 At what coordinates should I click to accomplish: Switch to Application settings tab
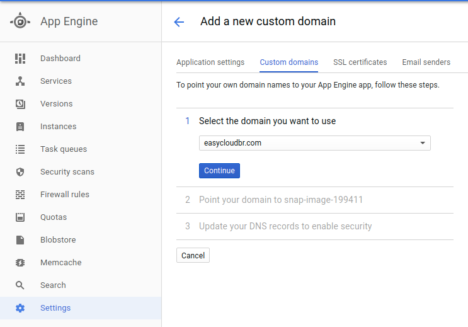click(210, 62)
